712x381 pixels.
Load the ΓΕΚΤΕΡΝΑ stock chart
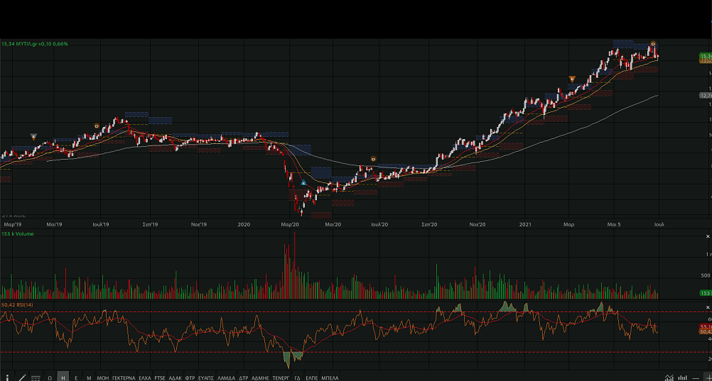[x=124, y=377]
